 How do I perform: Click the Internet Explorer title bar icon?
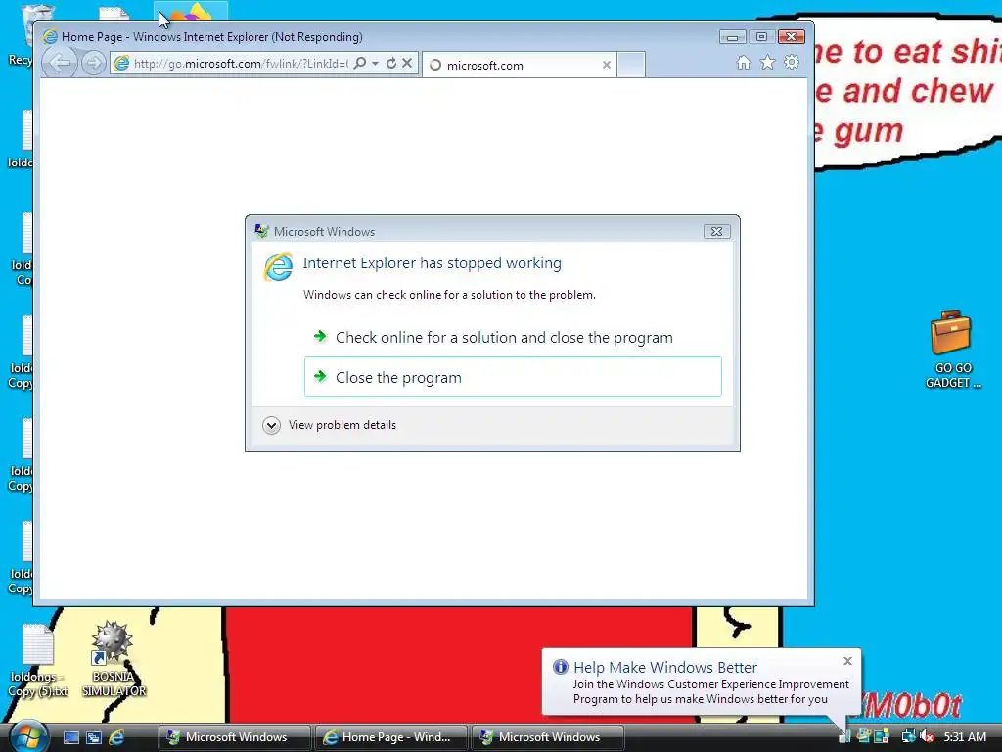coord(50,37)
